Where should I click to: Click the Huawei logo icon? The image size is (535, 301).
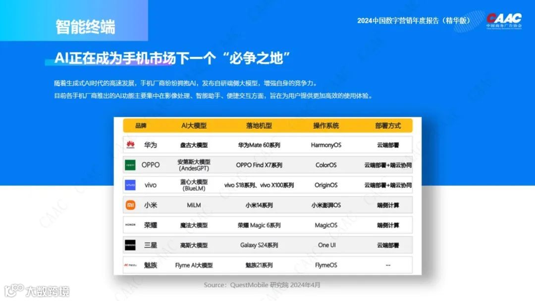(130, 145)
